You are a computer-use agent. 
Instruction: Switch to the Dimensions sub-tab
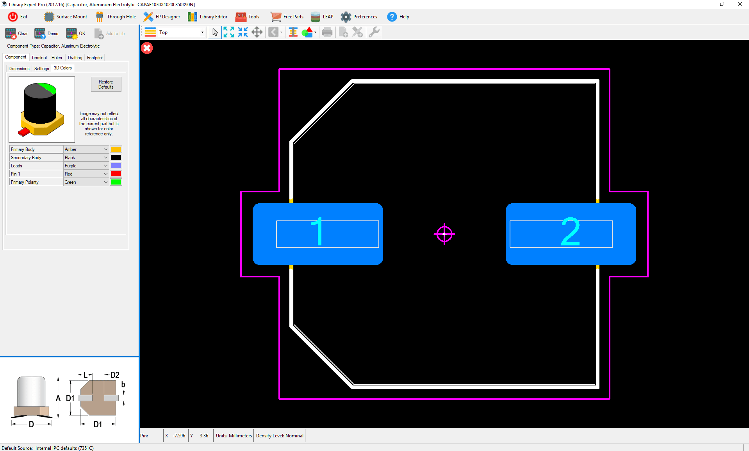point(19,69)
